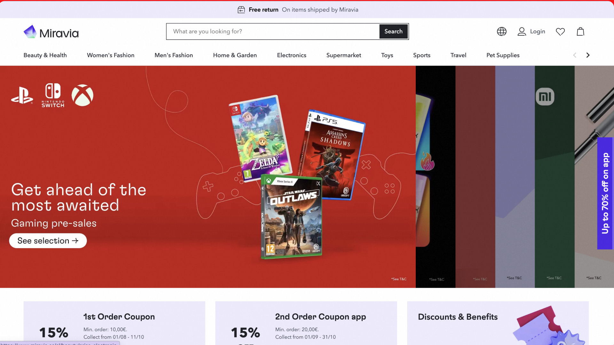Open Men's Fashion category
Image resolution: width=614 pixels, height=345 pixels.
click(174, 55)
